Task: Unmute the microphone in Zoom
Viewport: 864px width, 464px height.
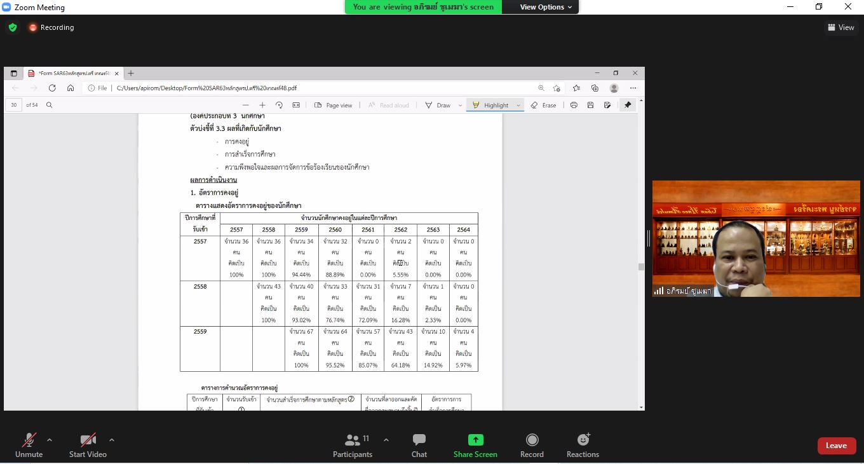Action: [29, 445]
